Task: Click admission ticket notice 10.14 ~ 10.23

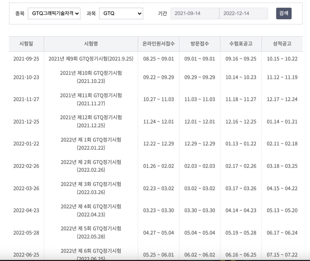Action: [x=241, y=77]
